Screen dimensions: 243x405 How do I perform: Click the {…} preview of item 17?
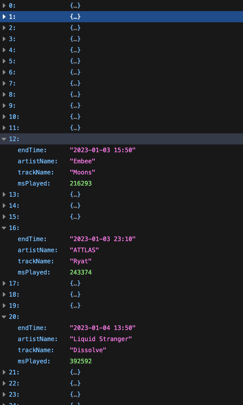[75, 283]
